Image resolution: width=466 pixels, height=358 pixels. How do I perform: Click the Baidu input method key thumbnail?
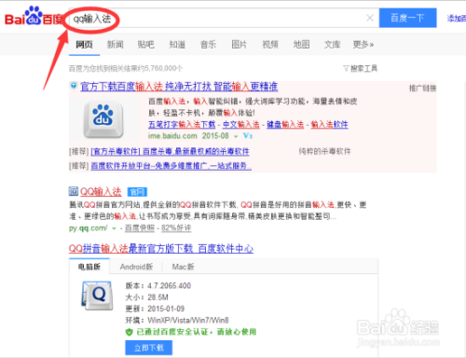point(103,118)
